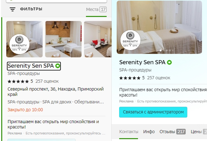This screenshot has width=207, height=141.
Task: Open the third thumbnail with red pillows
Action: tap(98, 39)
